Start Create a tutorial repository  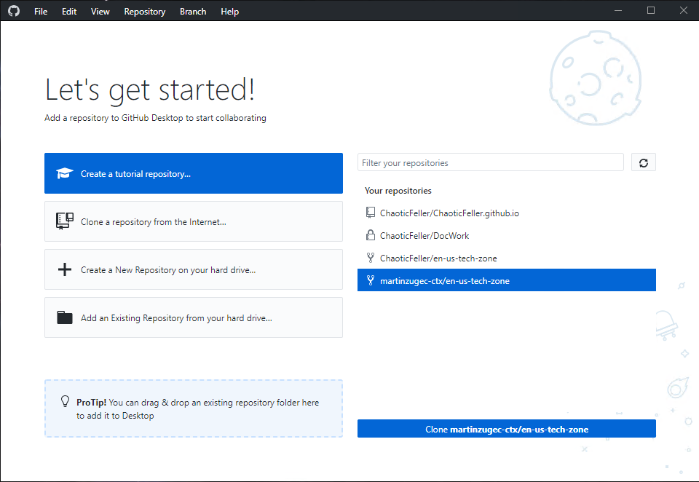coord(193,173)
